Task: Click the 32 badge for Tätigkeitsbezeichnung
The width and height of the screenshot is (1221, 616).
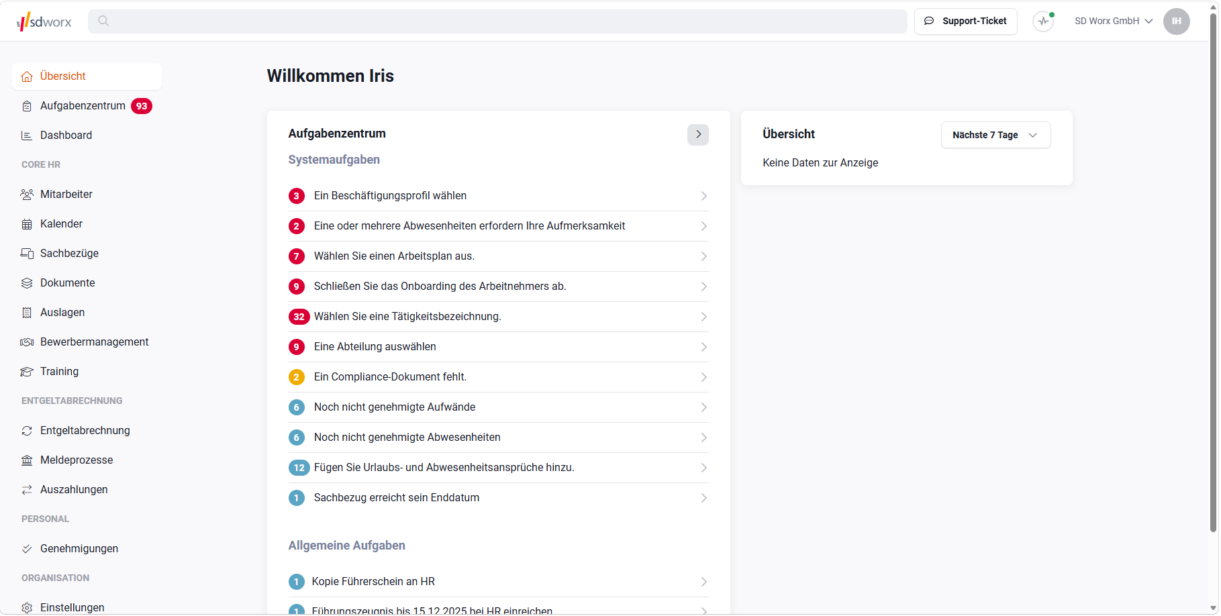Action: point(299,317)
